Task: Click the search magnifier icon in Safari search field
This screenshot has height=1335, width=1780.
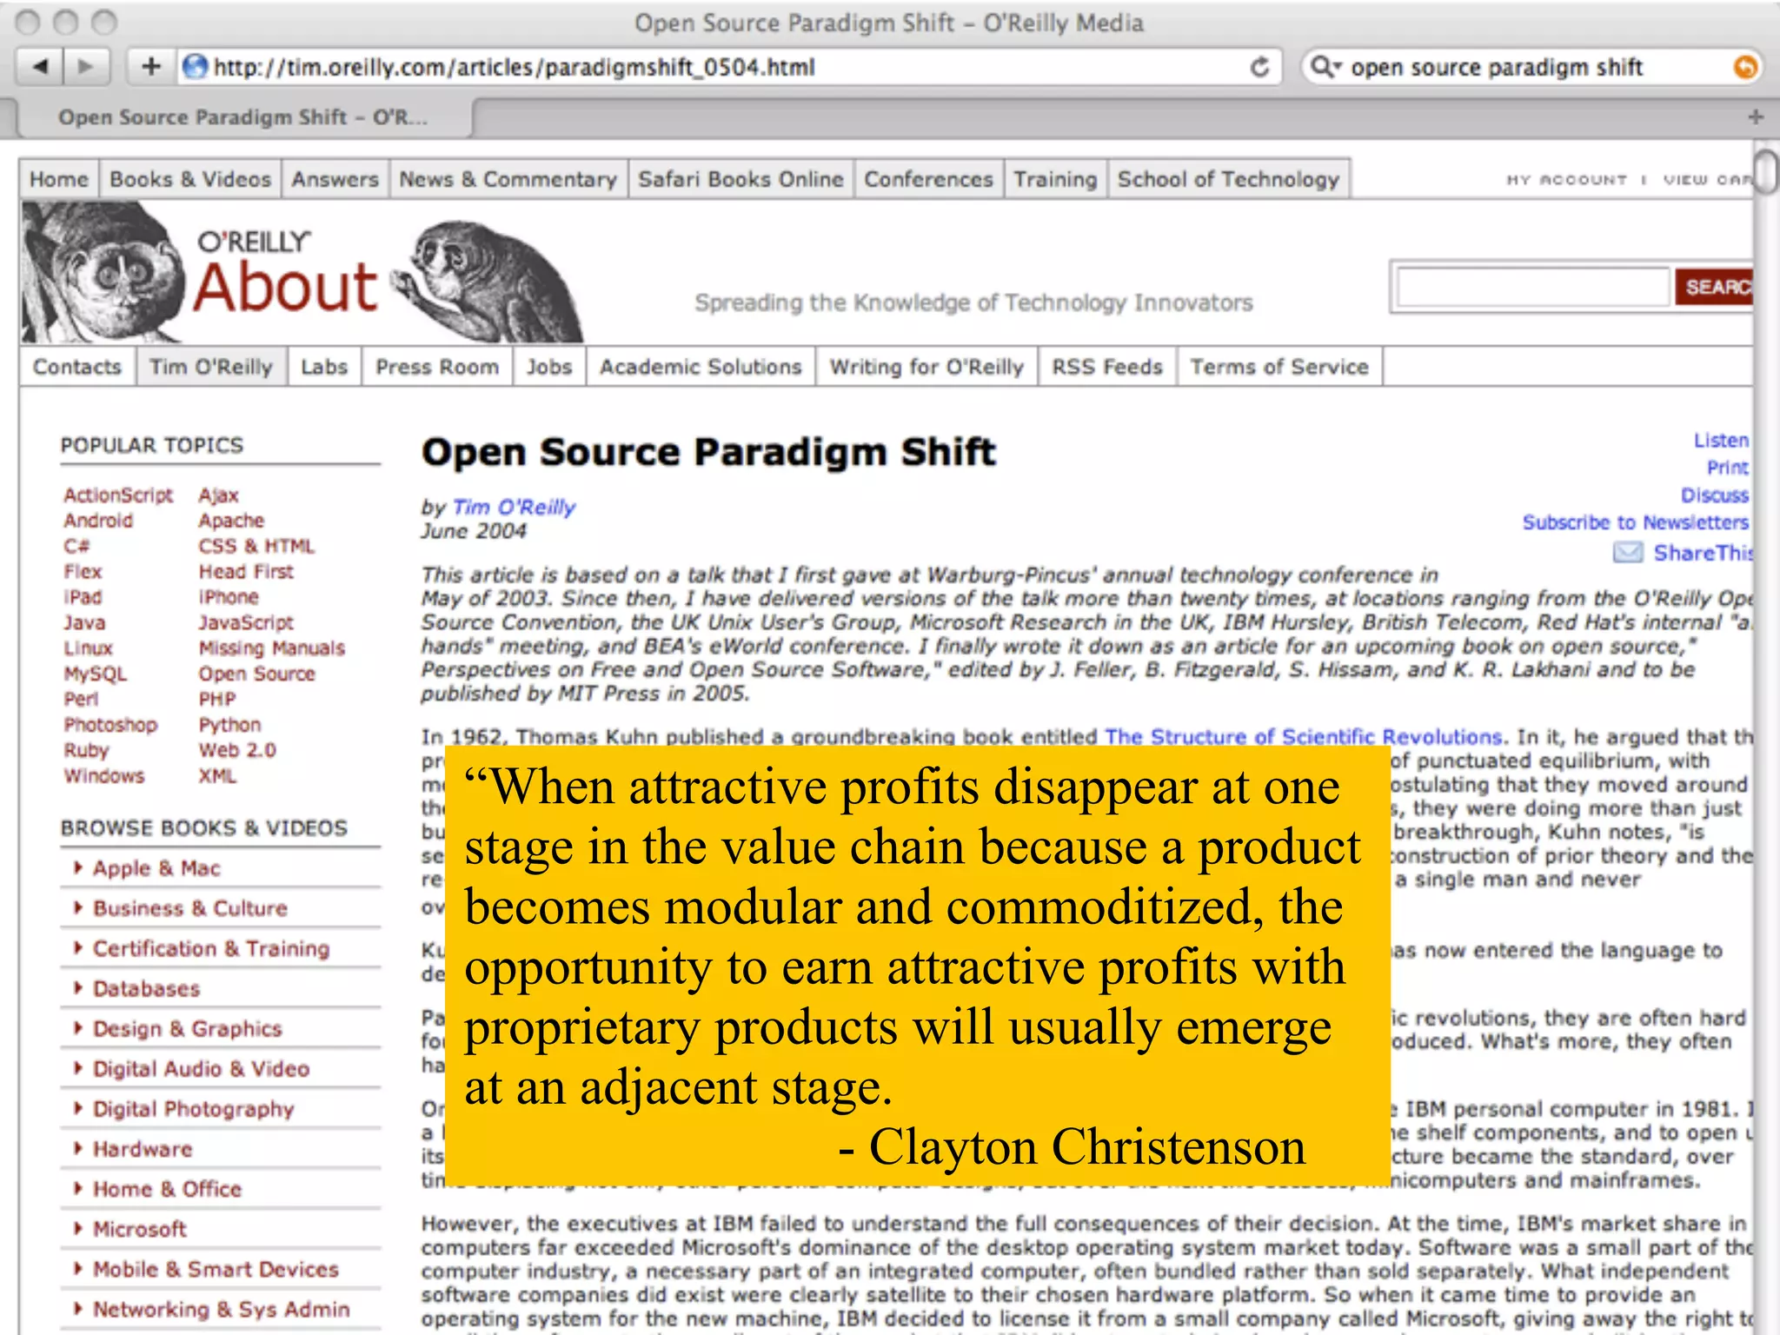Action: coord(1324,67)
